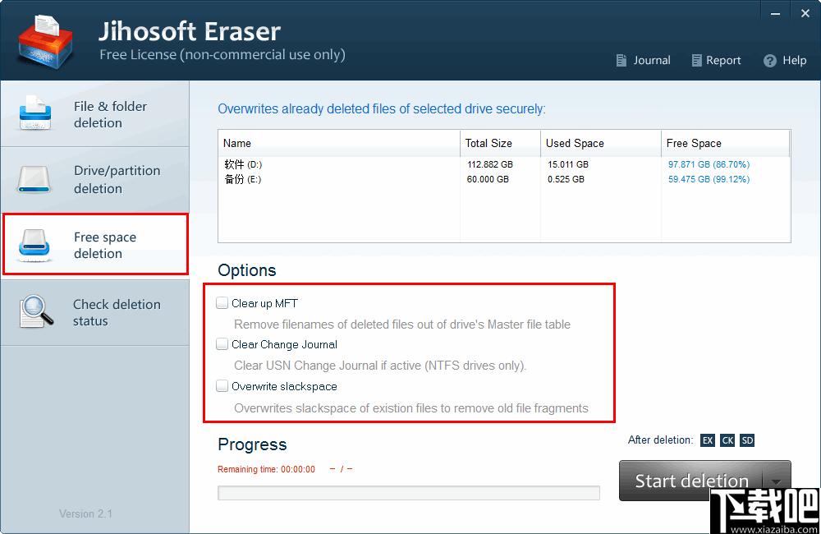Viewport: 821px width, 534px height.
Task: Expand the Start deletion dropdown arrow
Action: [777, 481]
